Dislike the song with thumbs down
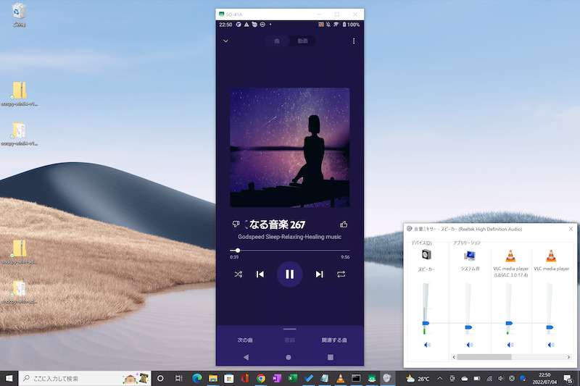 point(235,225)
